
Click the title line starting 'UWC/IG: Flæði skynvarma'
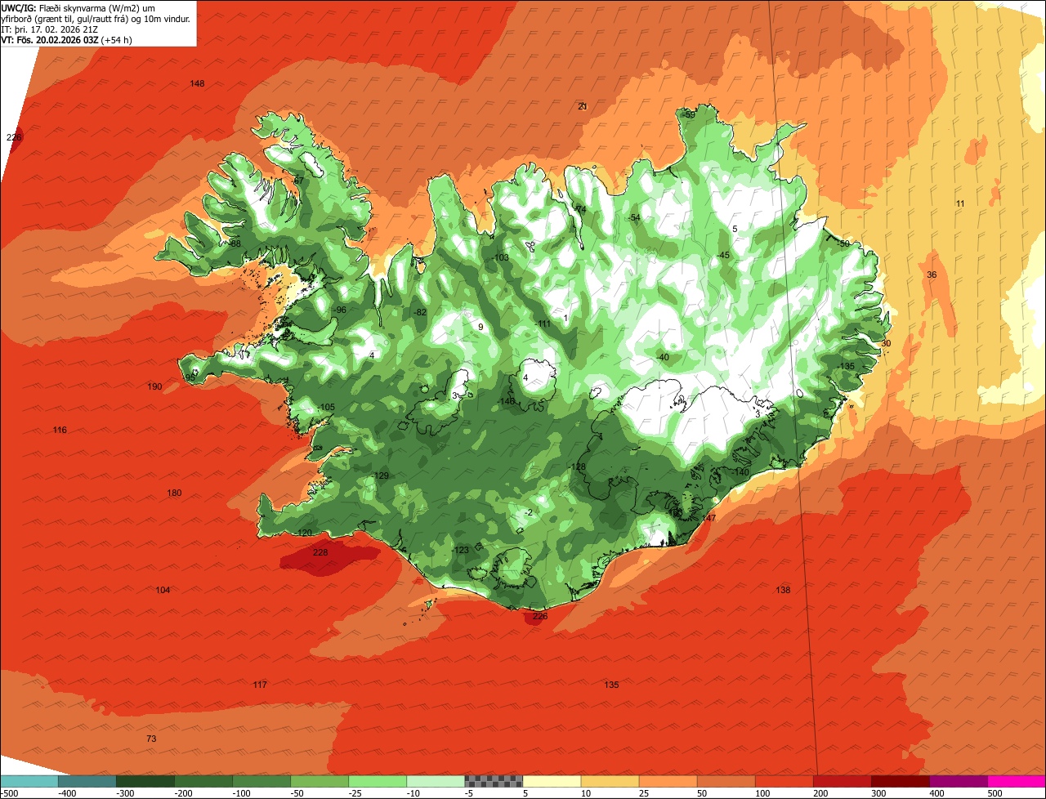[x=78, y=7]
